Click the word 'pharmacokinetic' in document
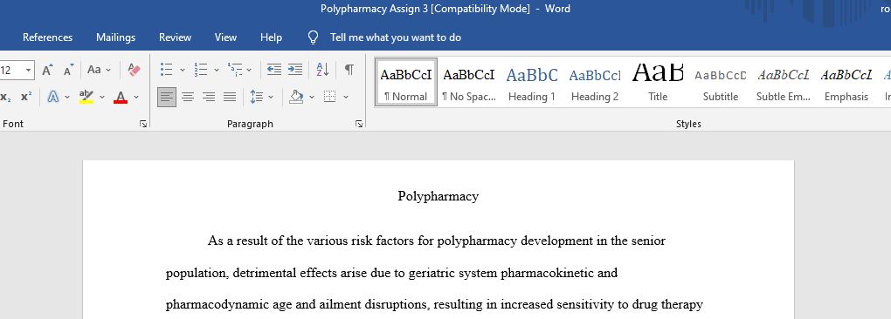 pos(547,274)
